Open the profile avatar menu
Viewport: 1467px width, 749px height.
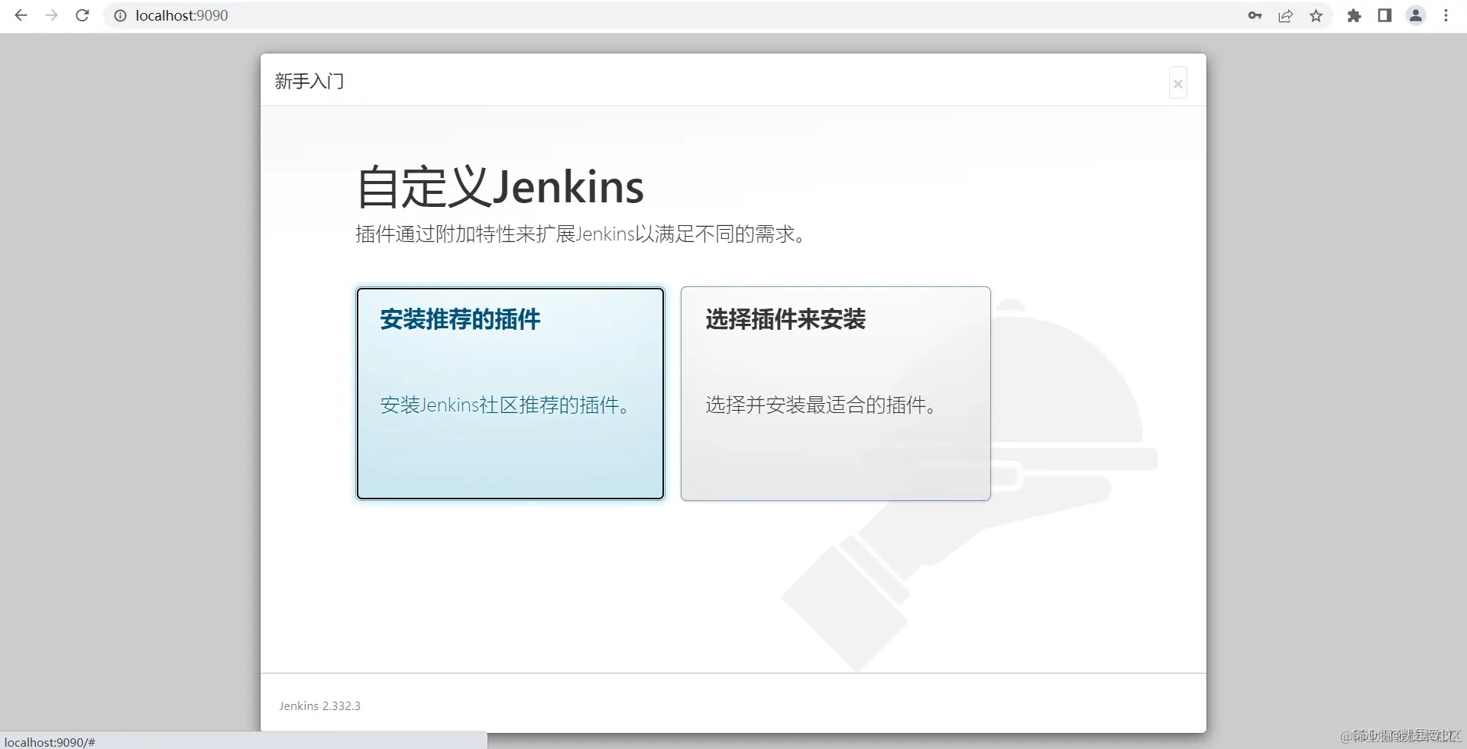(x=1416, y=15)
